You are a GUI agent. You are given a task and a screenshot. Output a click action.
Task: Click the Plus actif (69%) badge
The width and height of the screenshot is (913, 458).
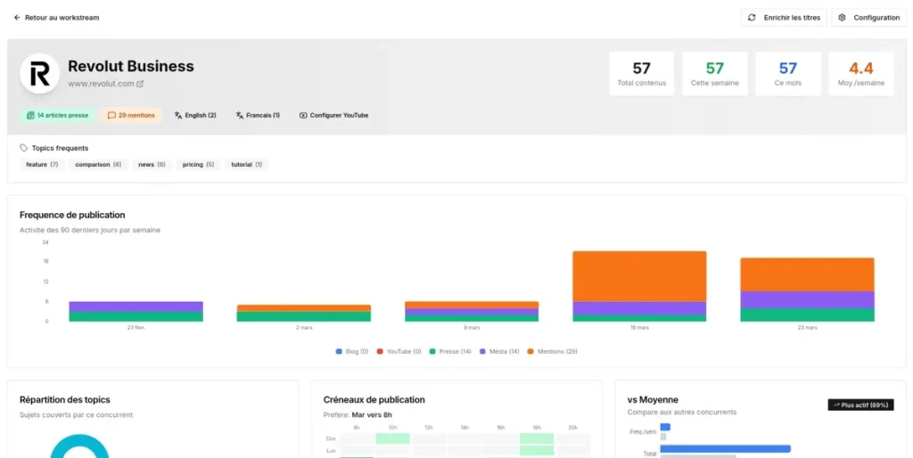pos(860,405)
